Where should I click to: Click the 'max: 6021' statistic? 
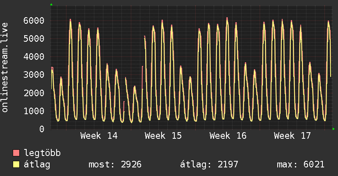point(301,165)
